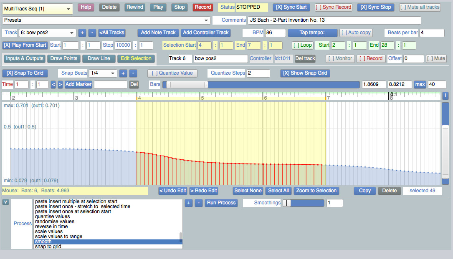453x259 pixels.
Task: Click the previous marker arrow button
Action: coord(53,84)
